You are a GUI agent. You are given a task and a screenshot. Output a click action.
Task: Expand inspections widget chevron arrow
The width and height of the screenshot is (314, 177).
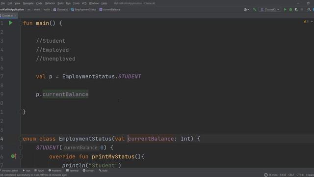point(312,21)
